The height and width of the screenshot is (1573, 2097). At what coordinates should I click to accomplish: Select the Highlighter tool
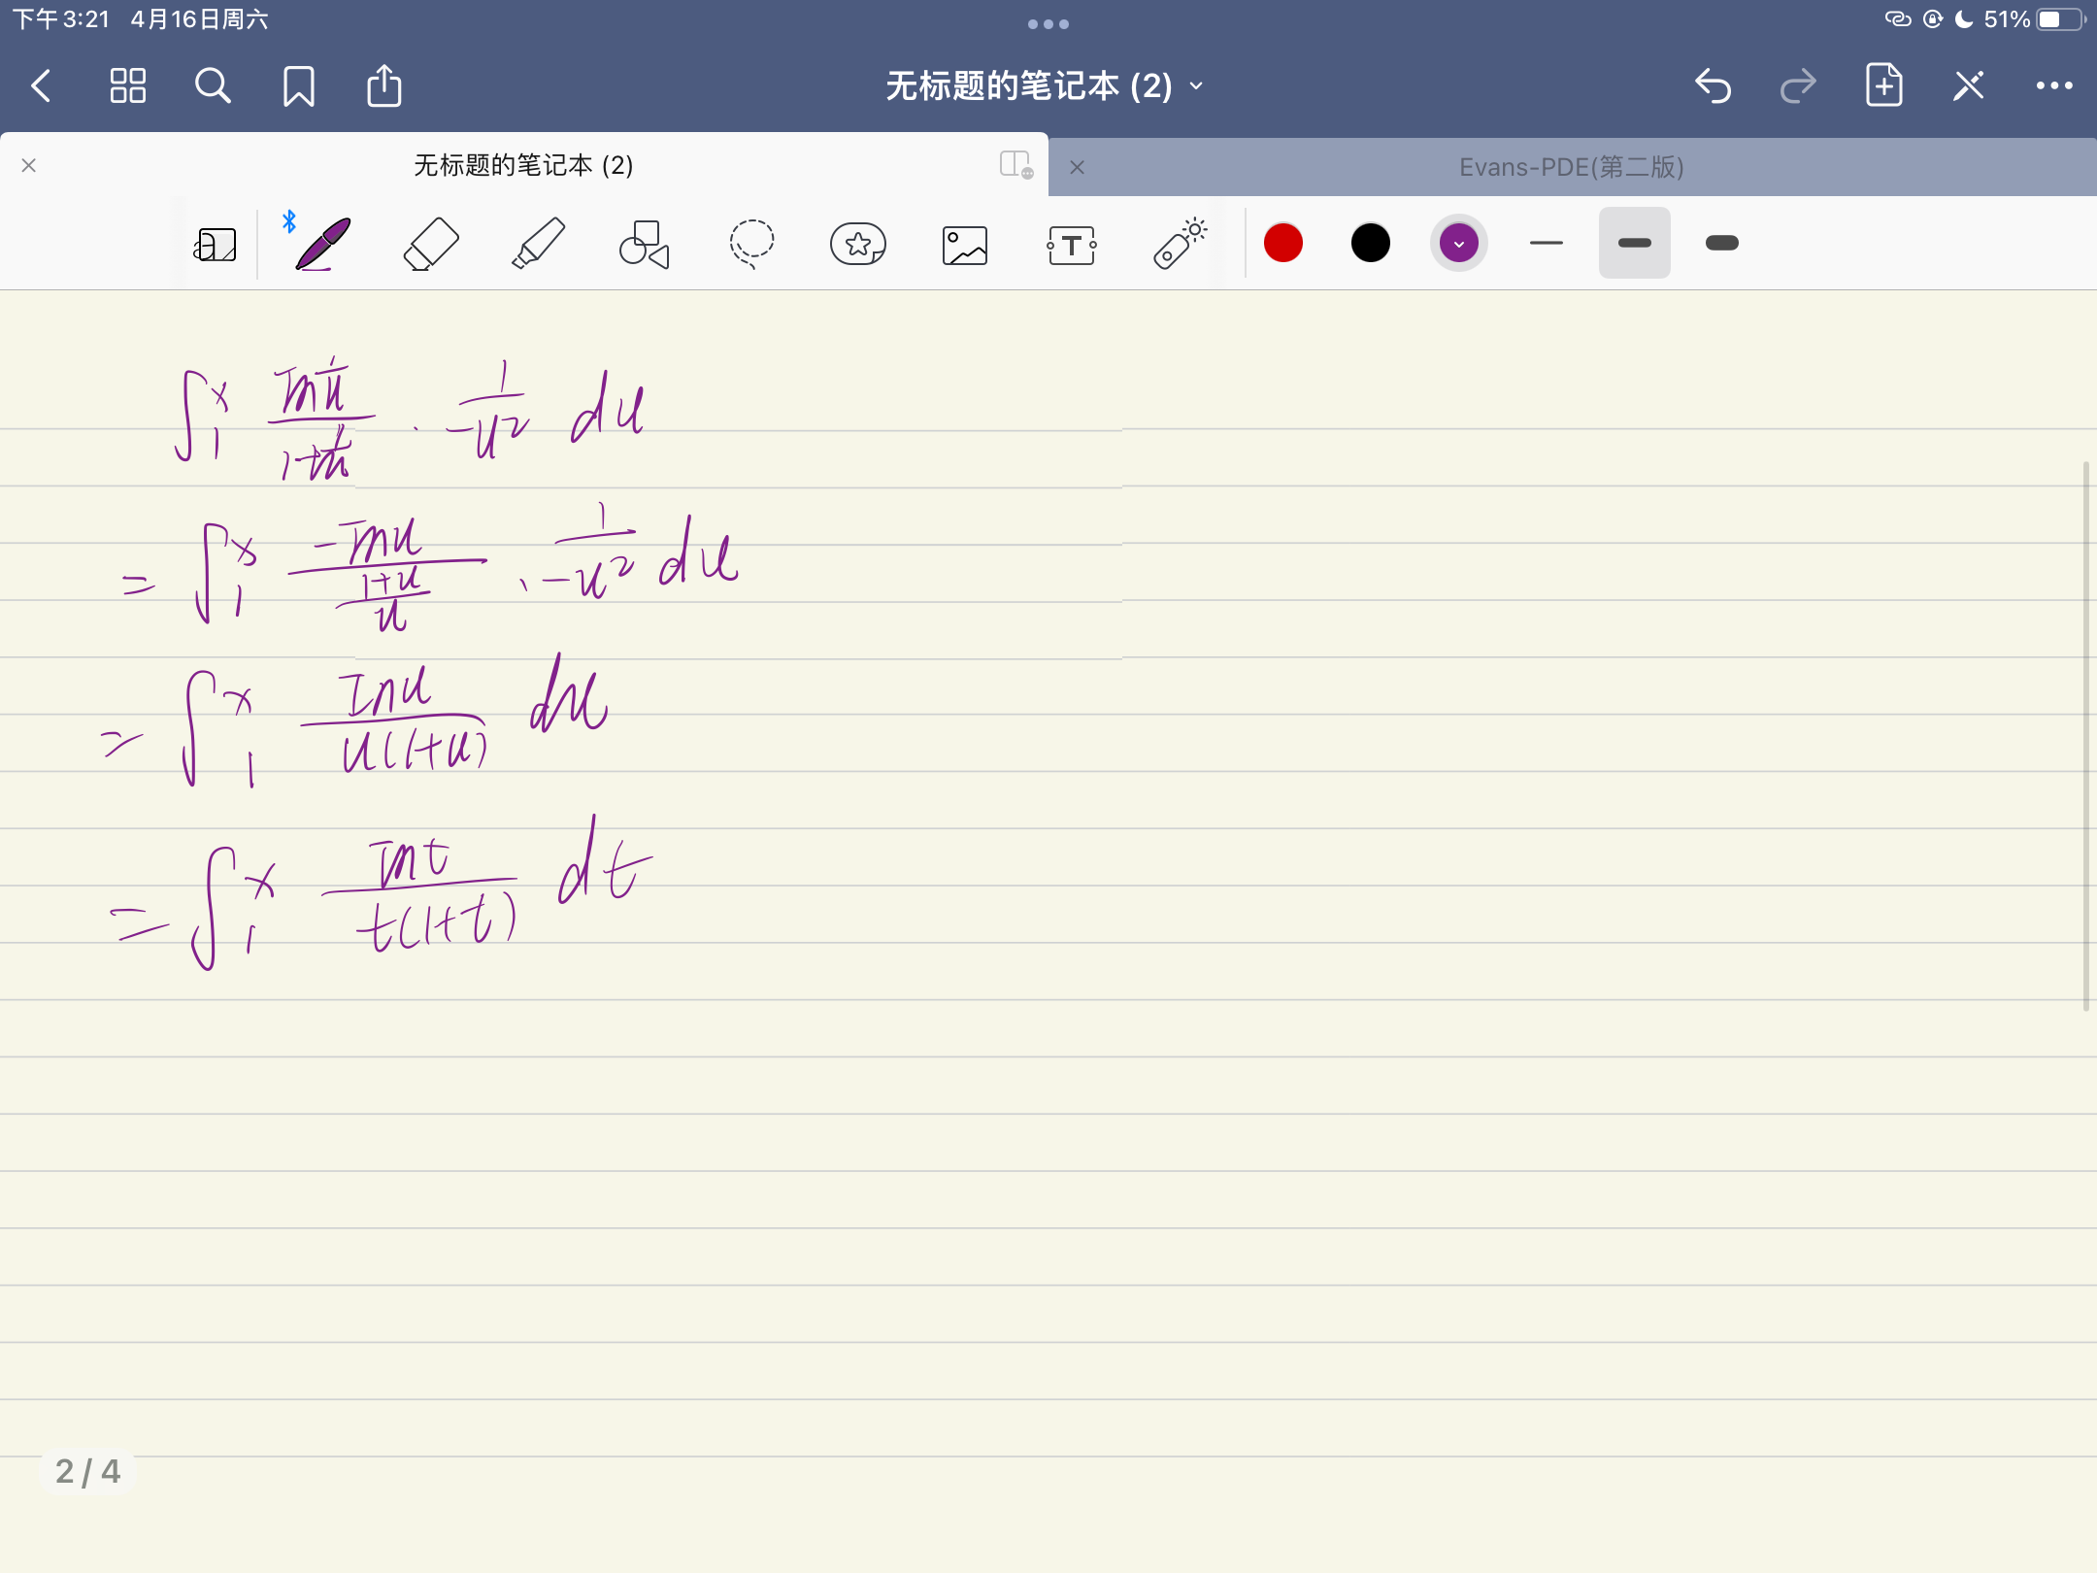[538, 244]
